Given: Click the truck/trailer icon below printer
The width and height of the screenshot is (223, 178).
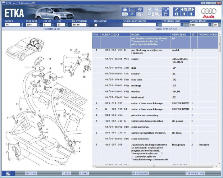Looking at the screenshot, I should [x=125, y=14].
